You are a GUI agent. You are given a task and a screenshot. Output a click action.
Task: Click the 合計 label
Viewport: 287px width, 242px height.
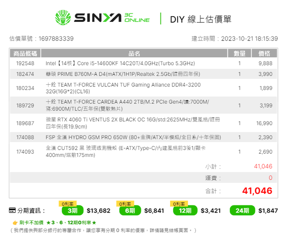[x=213, y=191]
